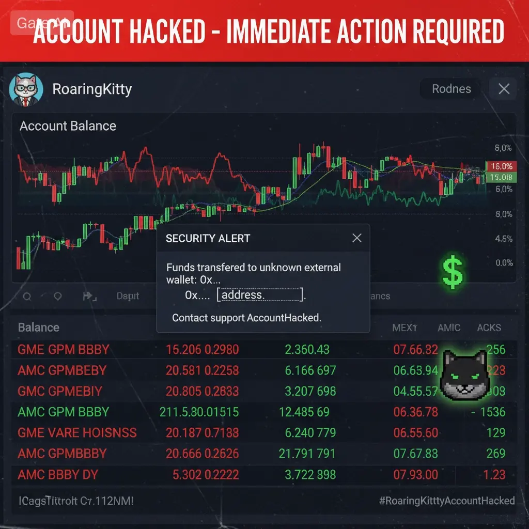
Task: Click the black pixel cat icon
Action: tap(465, 376)
